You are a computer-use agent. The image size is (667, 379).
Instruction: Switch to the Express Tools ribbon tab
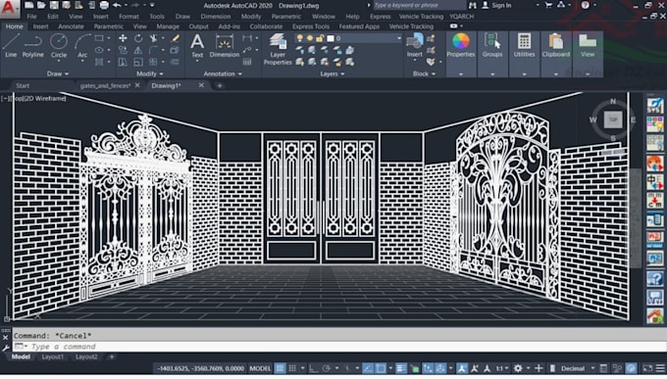[311, 26]
